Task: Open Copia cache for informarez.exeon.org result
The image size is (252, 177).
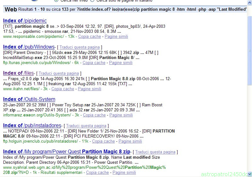Action: pos(94,115)
